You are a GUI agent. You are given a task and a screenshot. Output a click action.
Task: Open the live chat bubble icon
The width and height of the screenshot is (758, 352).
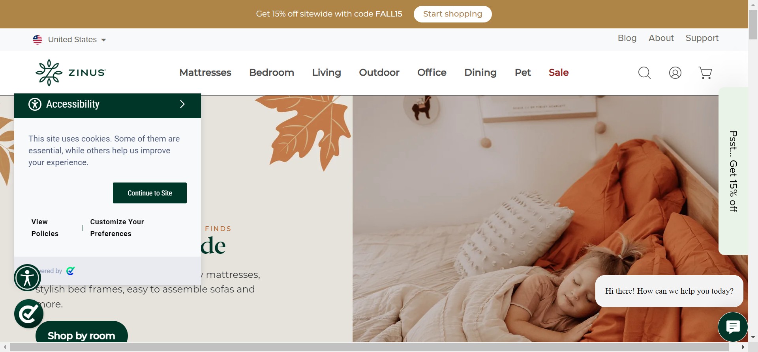coord(733,327)
